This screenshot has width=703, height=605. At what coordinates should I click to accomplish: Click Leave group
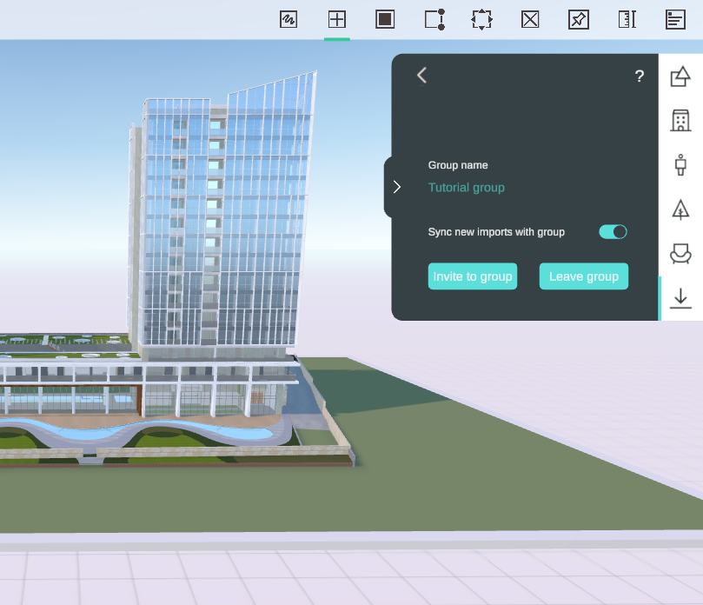coord(583,276)
